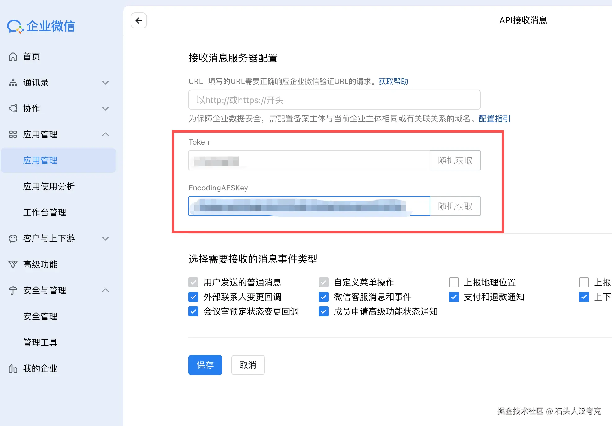The image size is (612, 426).
Task: Click the 安全与管理 umbrella icon
Action: coord(13,290)
